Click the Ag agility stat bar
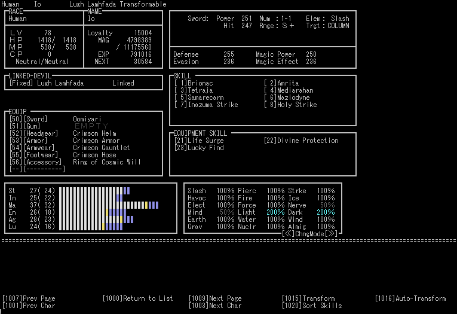457x314 pixels. coord(96,220)
